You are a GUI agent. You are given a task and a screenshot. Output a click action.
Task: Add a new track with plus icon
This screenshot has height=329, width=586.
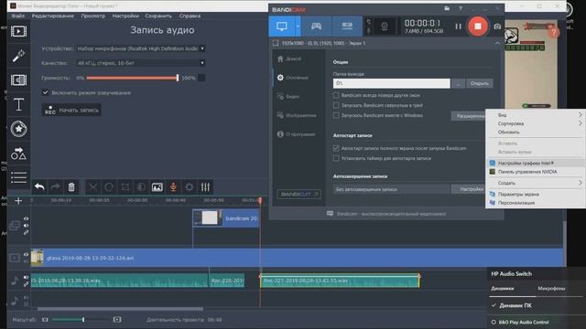coord(18,201)
